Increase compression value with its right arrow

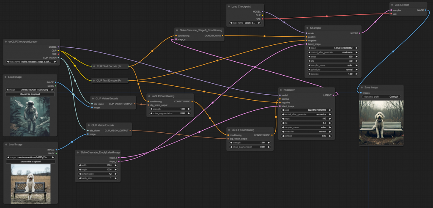(116, 174)
